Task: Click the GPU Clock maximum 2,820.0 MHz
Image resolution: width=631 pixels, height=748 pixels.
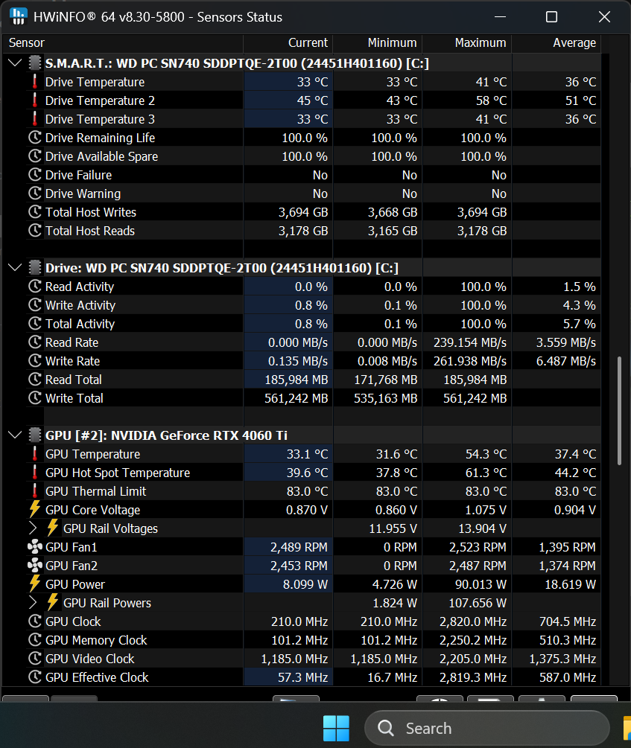Action: tap(473, 621)
